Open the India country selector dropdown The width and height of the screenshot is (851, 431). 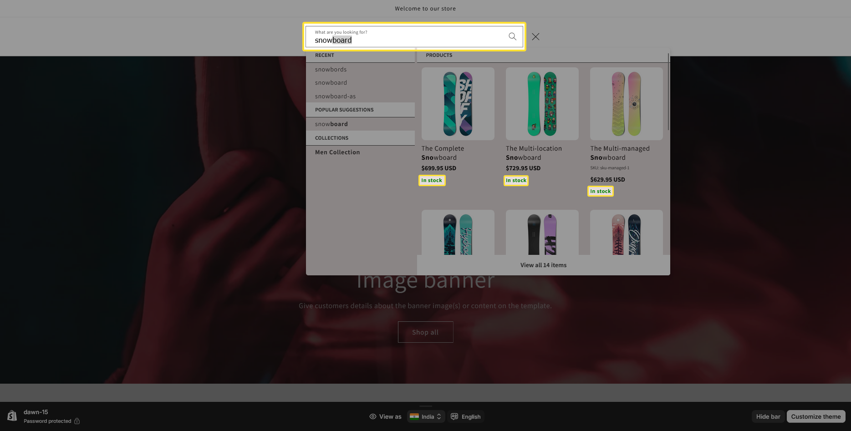pos(426,416)
